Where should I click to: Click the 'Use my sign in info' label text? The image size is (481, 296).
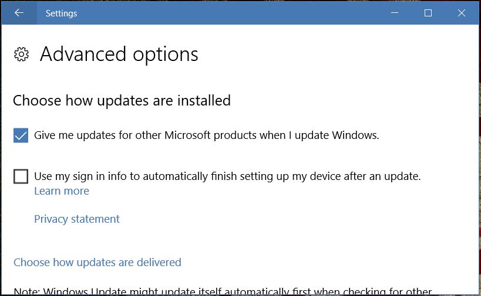[227, 176]
